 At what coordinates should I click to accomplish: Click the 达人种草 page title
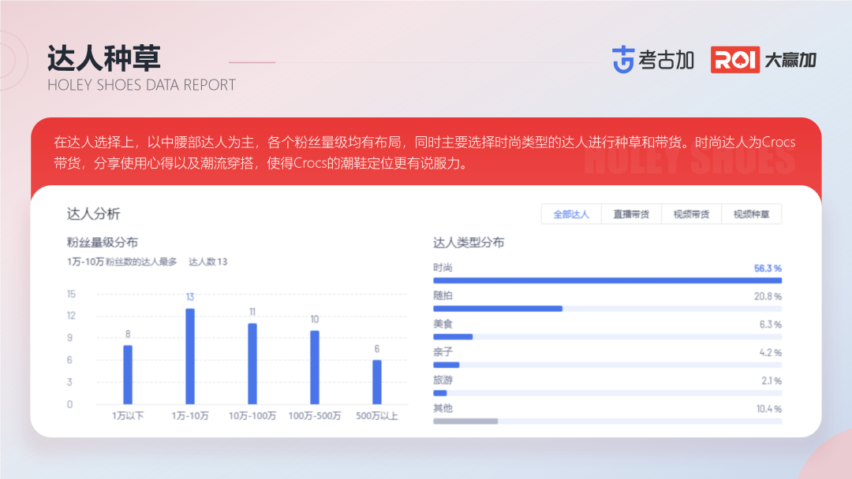tap(104, 58)
